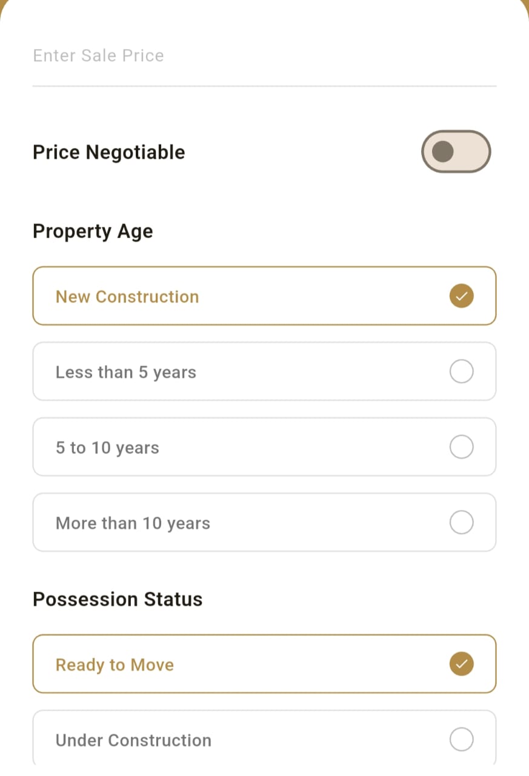The height and width of the screenshot is (776, 529).
Task: Click the Possession Status heading
Action: coord(118,599)
